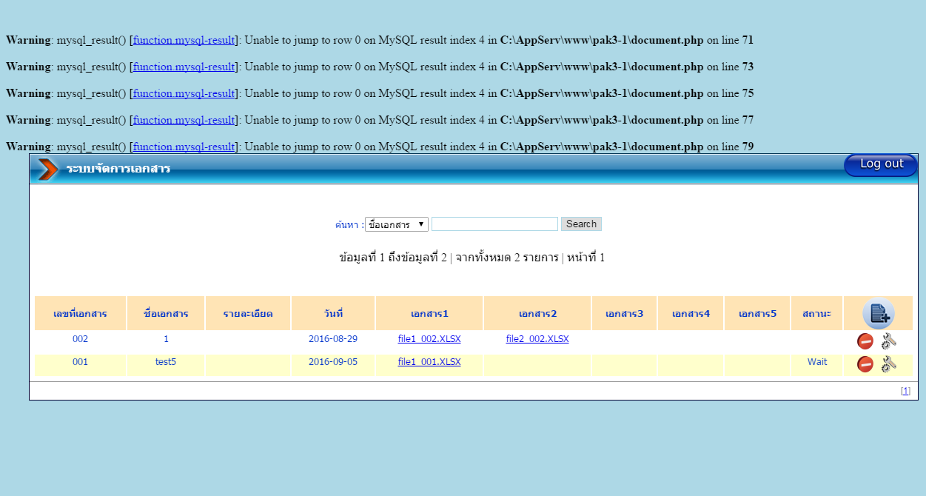Click document name test5
The image size is (926, 496).
point(166,362)
